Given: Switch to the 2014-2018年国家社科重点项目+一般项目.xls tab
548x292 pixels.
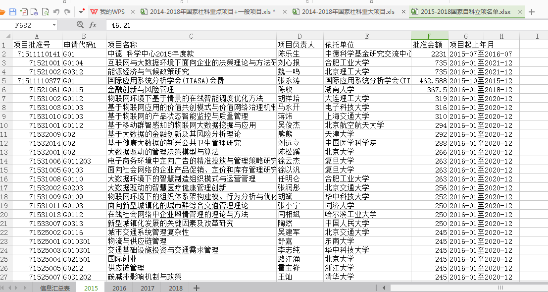Looking at the screenshot, I should (212, 12).
